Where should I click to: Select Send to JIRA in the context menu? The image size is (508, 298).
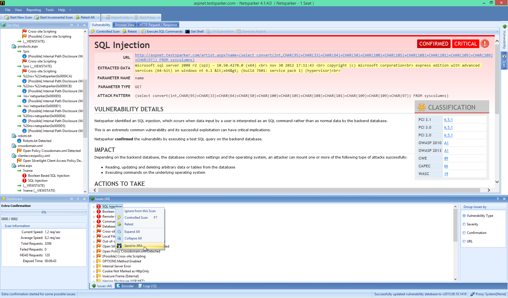133,246
